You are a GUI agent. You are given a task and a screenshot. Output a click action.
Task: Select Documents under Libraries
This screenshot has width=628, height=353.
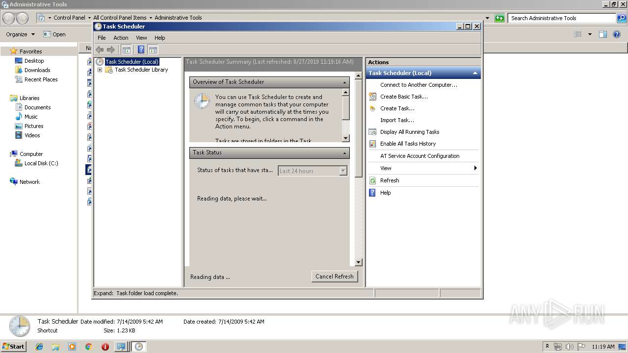[37, 107]
